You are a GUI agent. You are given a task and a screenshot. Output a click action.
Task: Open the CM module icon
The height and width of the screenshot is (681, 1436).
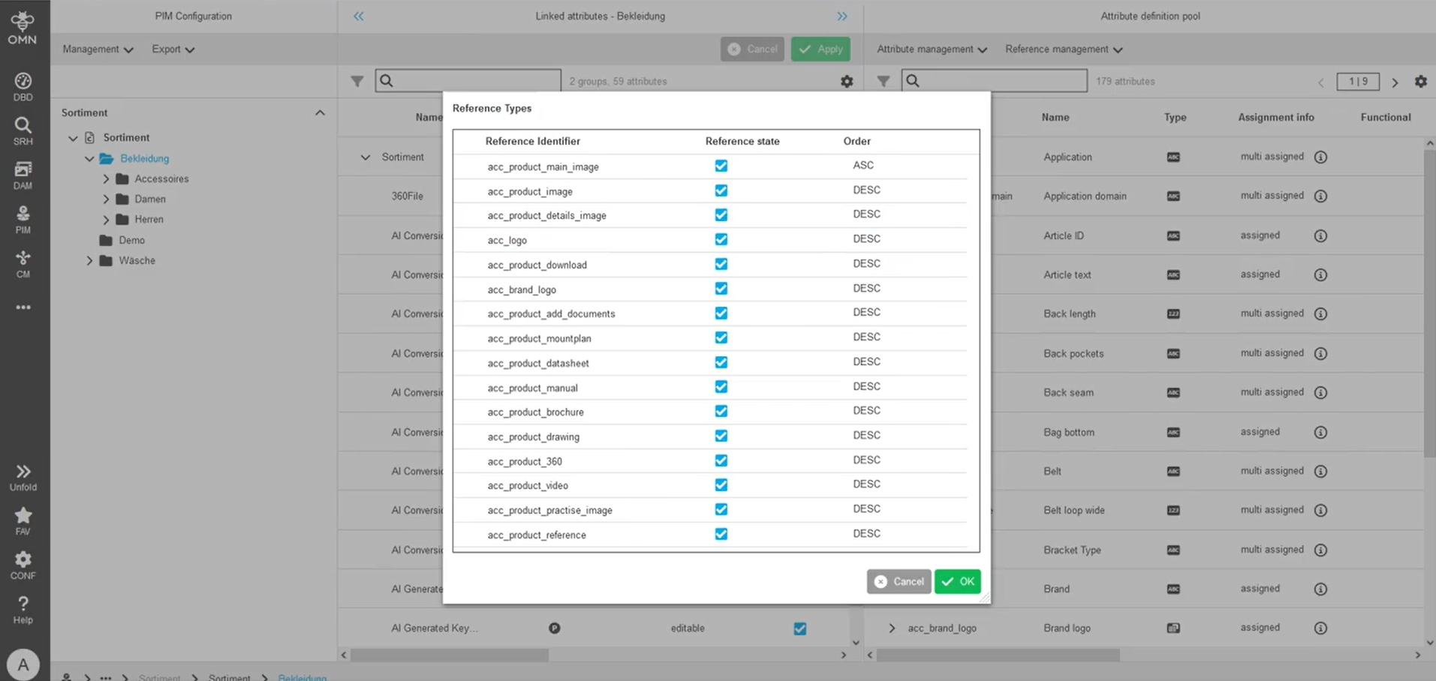[23, 264]
